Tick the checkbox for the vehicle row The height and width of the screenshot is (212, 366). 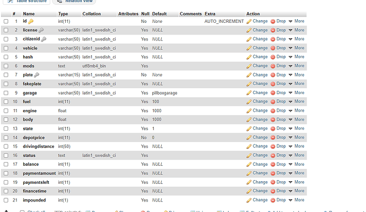(x=6, y=48)
